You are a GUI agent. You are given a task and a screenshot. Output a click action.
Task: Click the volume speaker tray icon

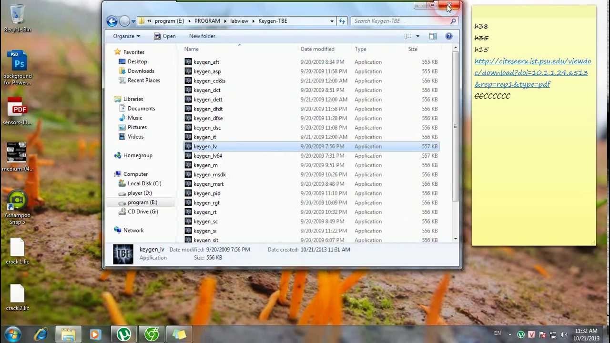tap(564, 334)
